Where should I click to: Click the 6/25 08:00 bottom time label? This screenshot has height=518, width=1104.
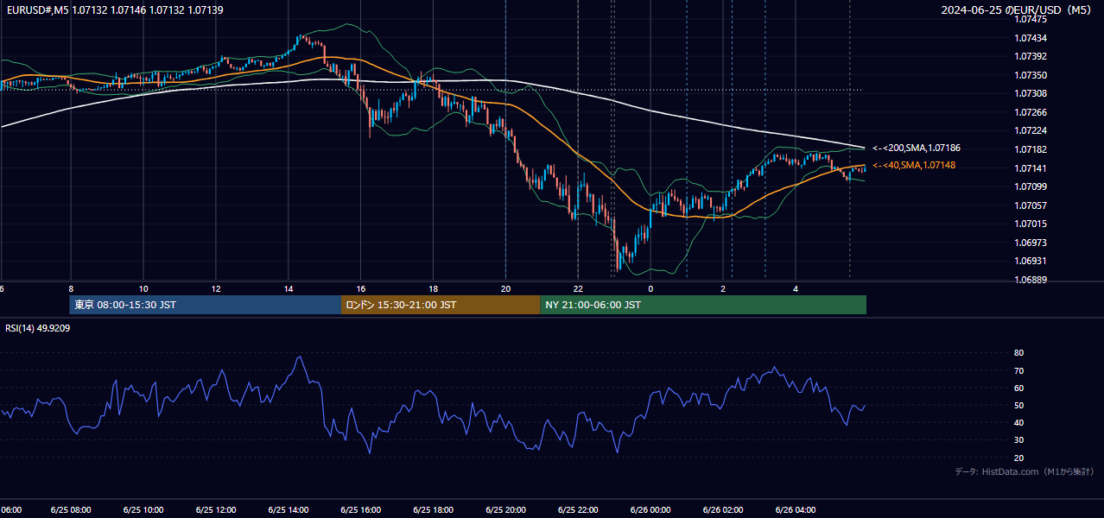[71, 509]
